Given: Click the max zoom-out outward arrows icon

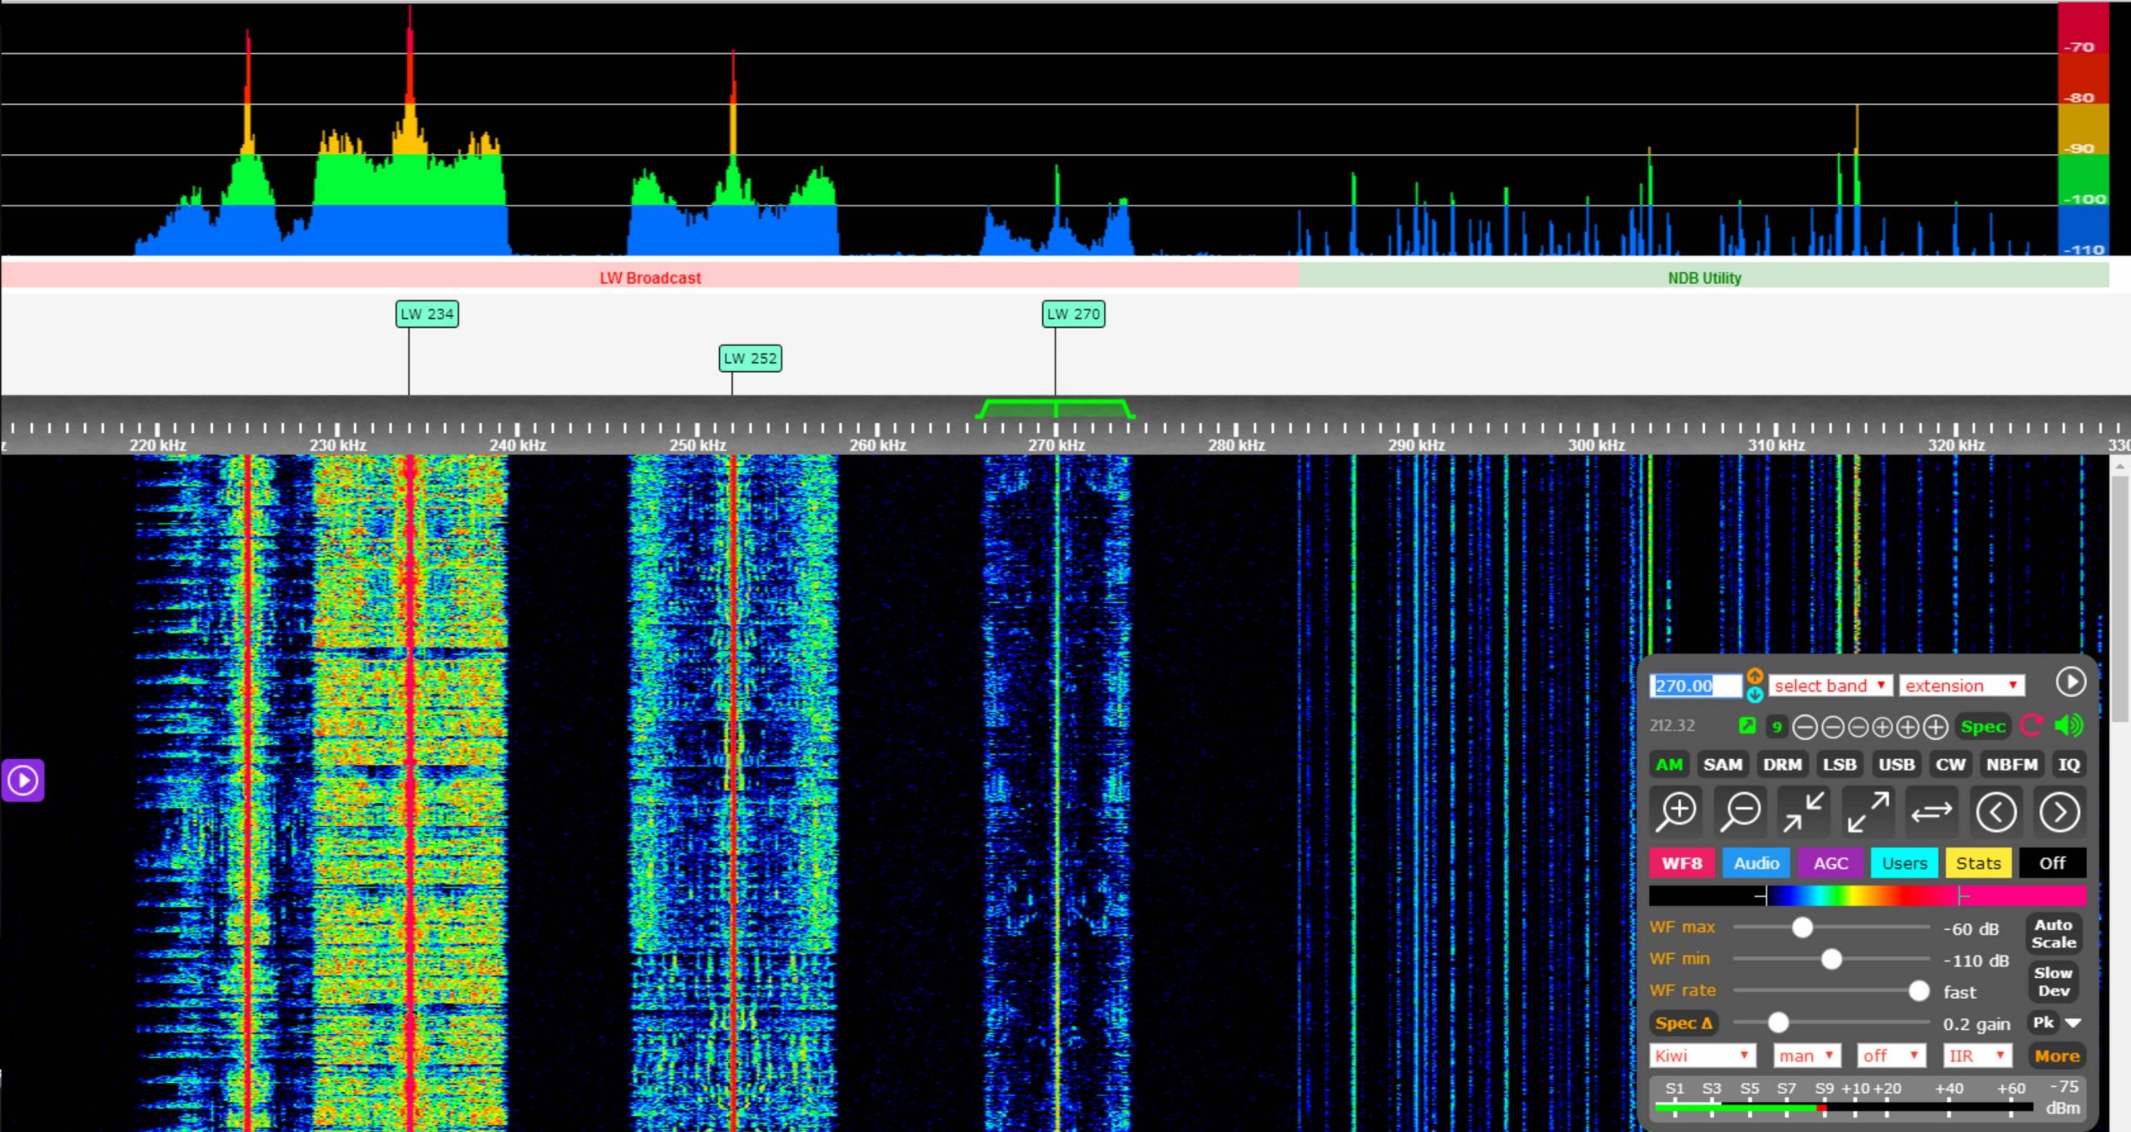Looking at the screenshot, I should [x=1868, y=812].
